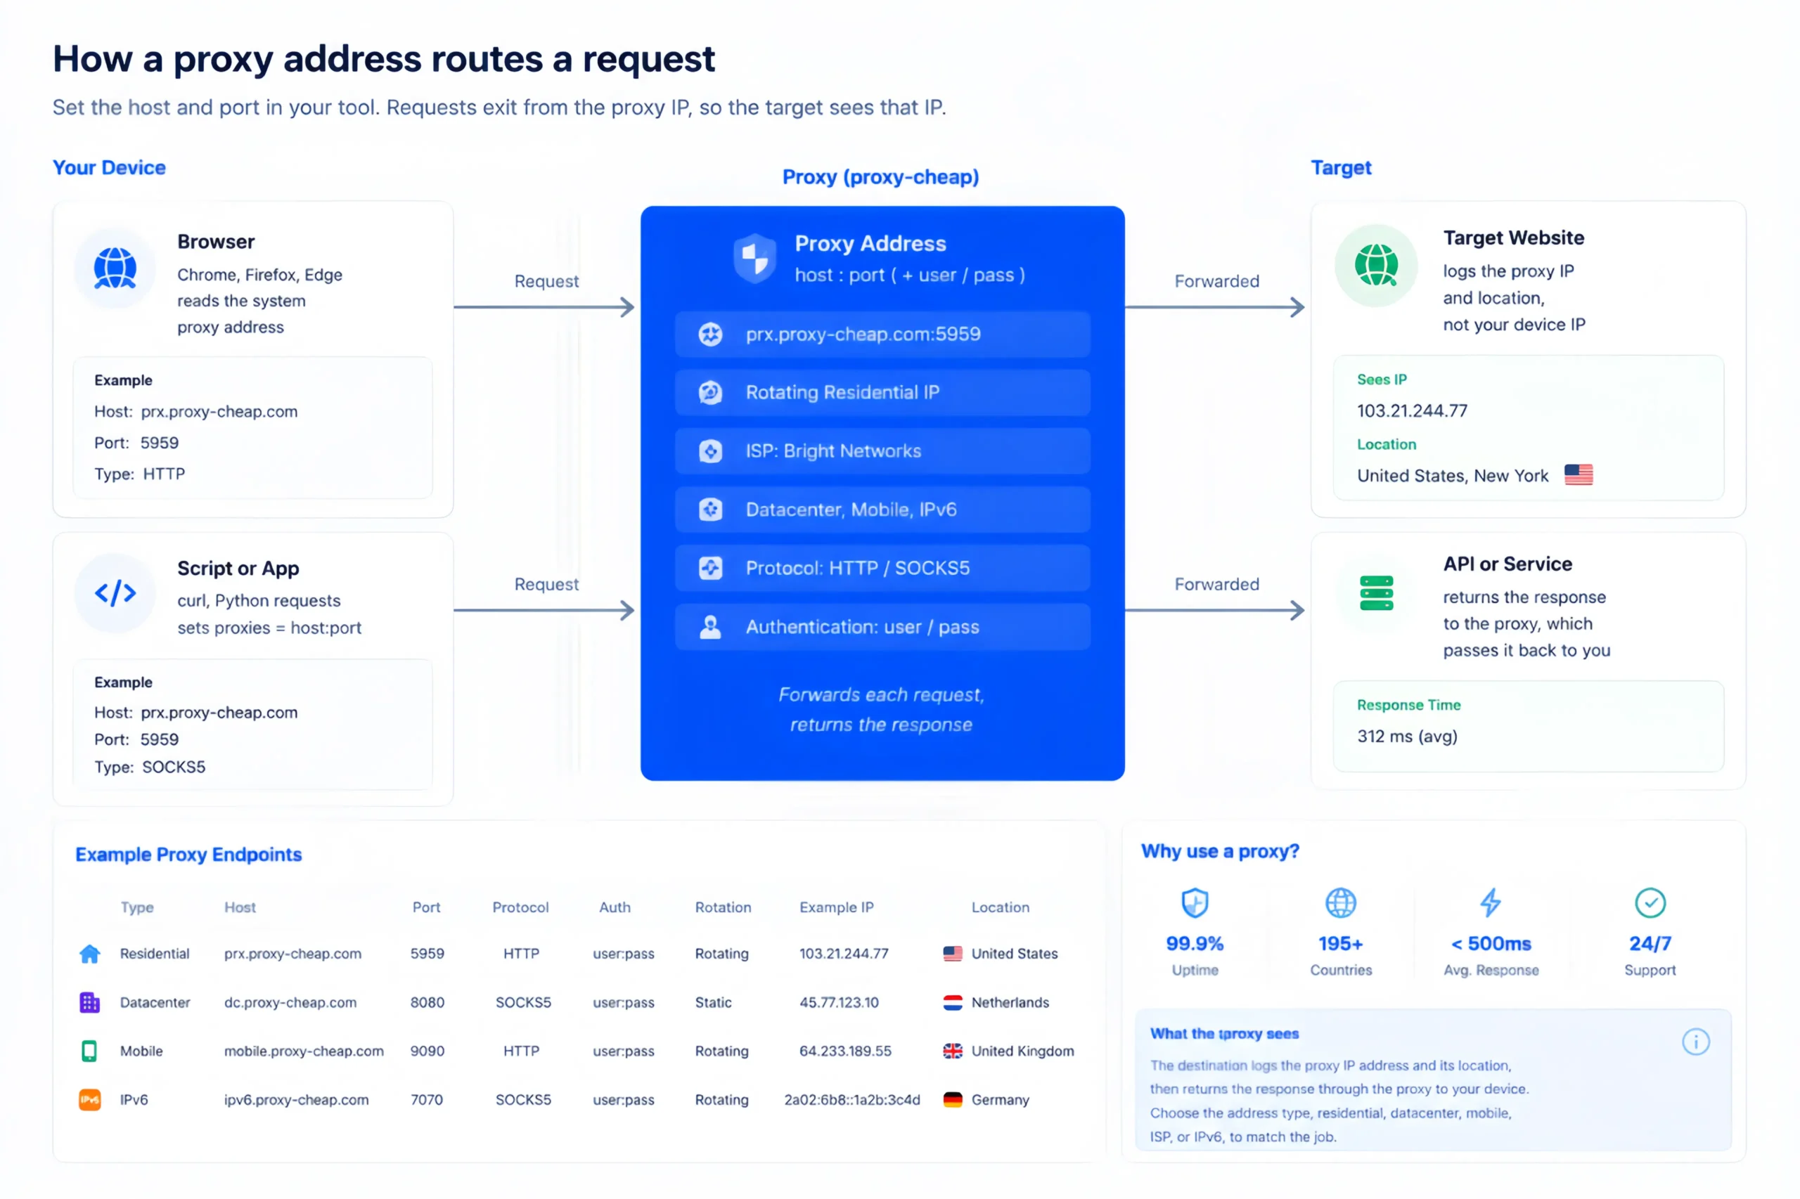Click the 'Proxy (proxy-cheap)' section heading

(880, 177)
